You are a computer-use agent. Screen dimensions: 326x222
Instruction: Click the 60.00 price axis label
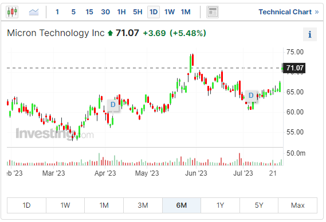(295, 112)
